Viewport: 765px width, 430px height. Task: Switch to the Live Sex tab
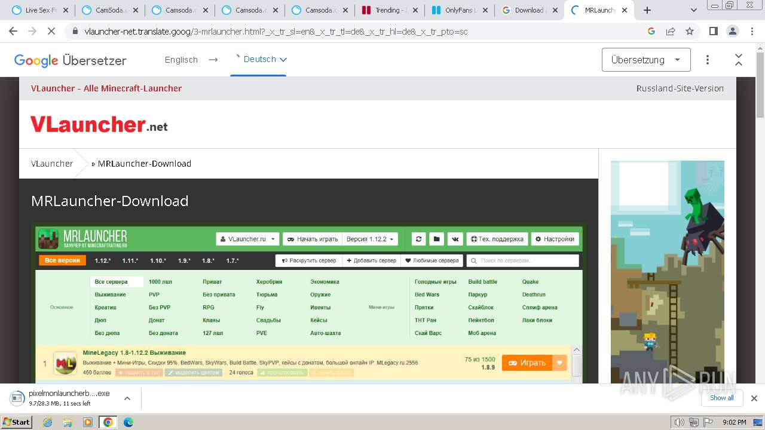click(41, 10)
